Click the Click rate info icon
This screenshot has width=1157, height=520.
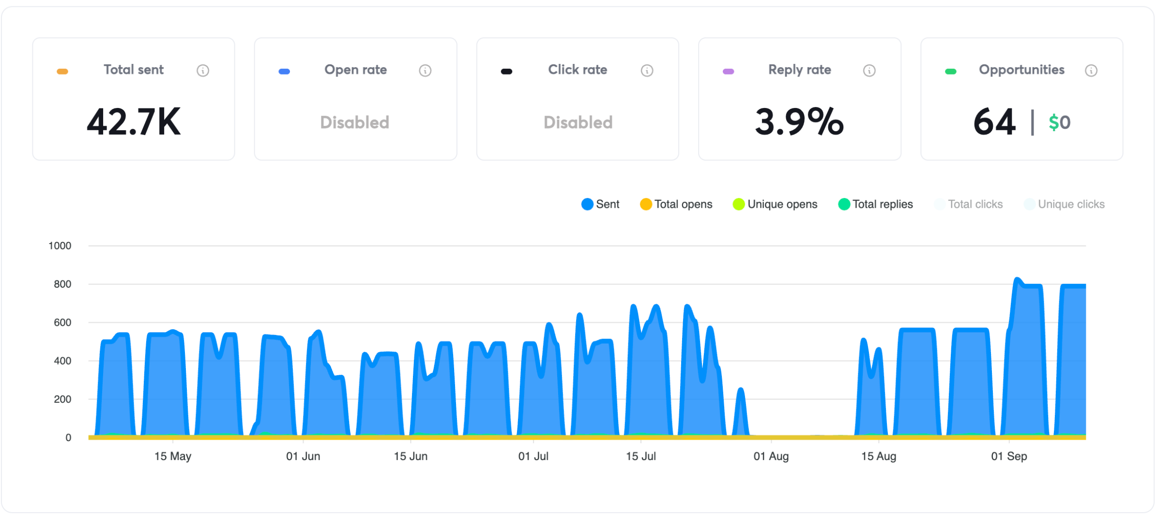647,70
